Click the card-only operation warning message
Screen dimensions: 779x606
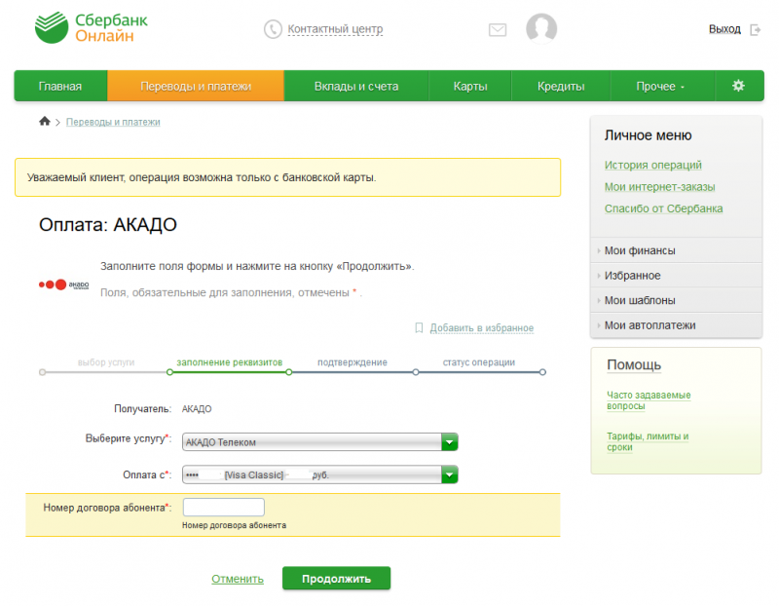click(287, 177)
